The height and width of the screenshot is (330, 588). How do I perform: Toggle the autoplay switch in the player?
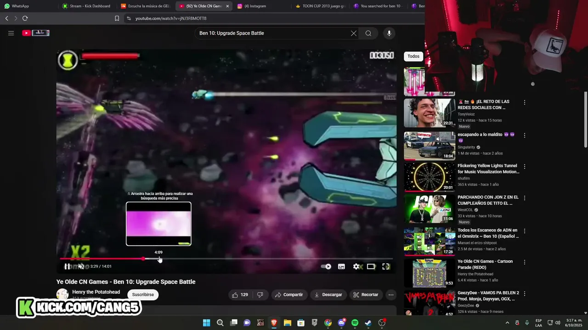(326, 266)
